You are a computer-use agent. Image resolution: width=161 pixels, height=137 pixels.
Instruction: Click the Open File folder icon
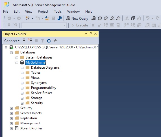(47, 18)
